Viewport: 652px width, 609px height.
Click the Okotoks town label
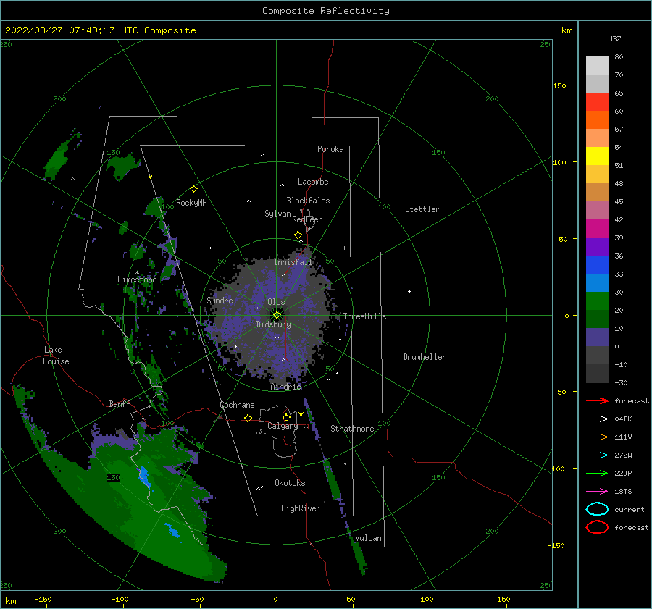point(291,482)
